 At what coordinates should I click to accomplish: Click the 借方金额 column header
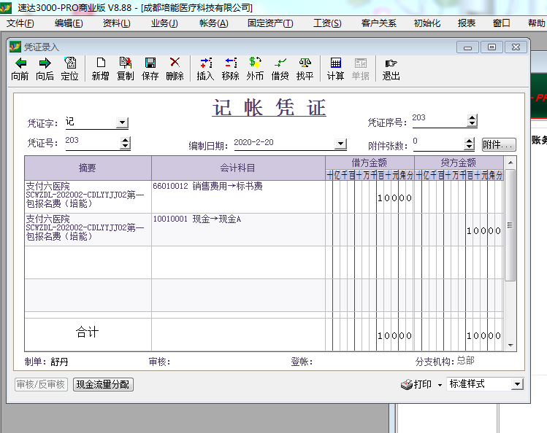(x=370, y=163)
